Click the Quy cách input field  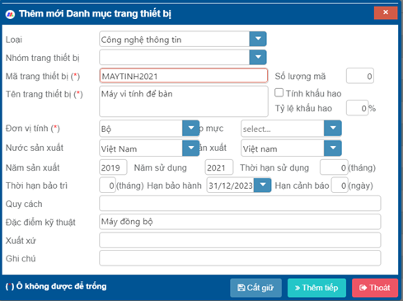(x=240, y=204)
